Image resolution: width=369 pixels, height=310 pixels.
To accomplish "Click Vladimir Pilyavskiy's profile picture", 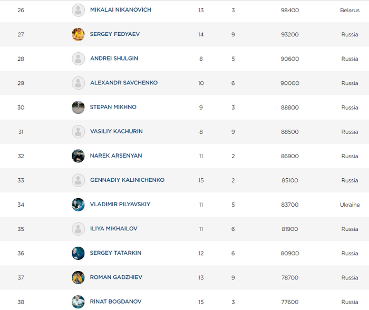I will pyautogui.click(x=78, y=204).
